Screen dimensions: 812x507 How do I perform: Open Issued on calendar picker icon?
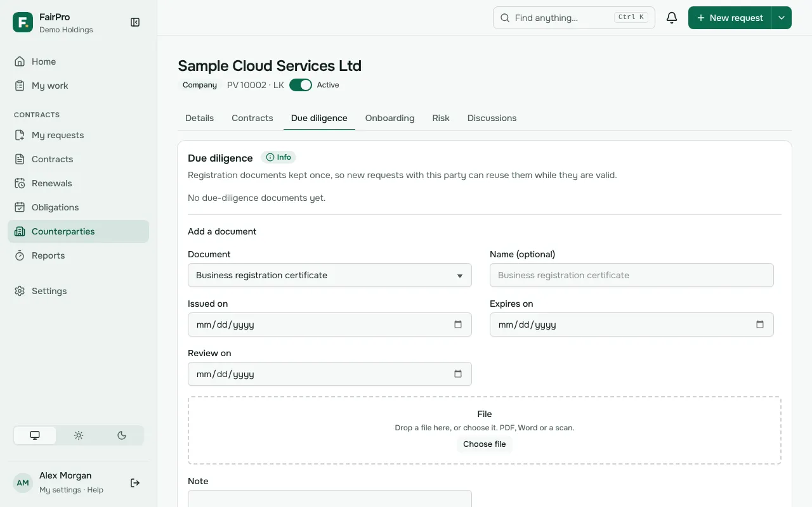coord(458,324)
